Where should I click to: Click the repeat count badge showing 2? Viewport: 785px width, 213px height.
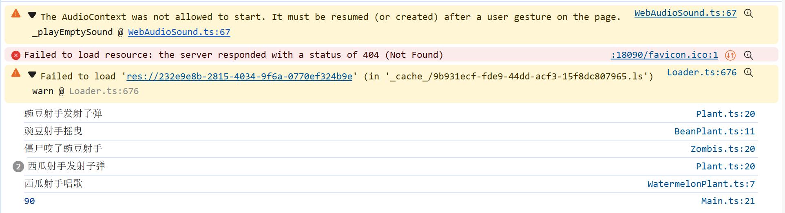[18, 167]
